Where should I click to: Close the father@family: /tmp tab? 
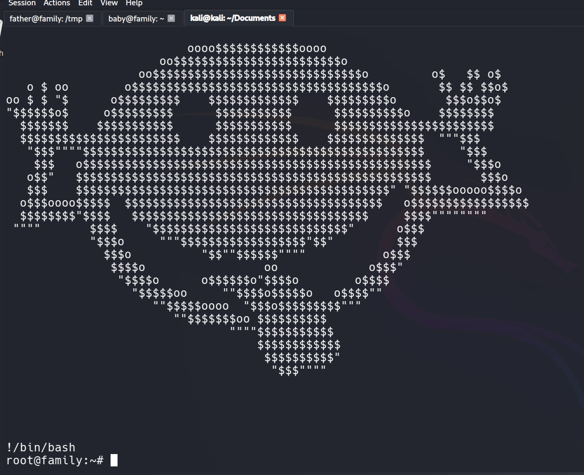[x=90, y=18]
